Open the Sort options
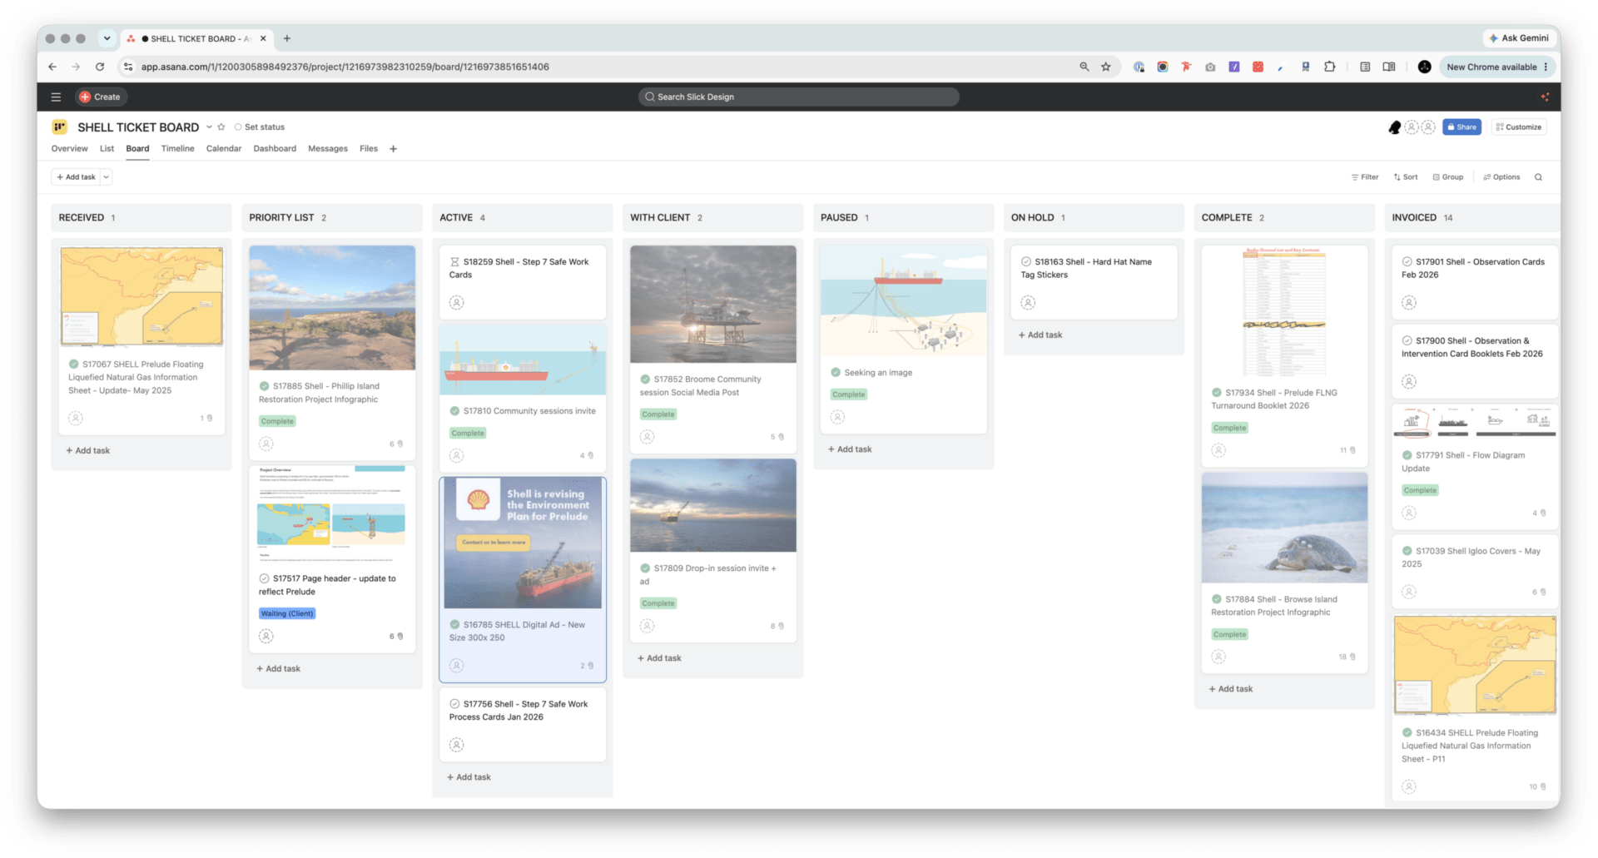The image size is (1598, 858). tap(1406, 177)
